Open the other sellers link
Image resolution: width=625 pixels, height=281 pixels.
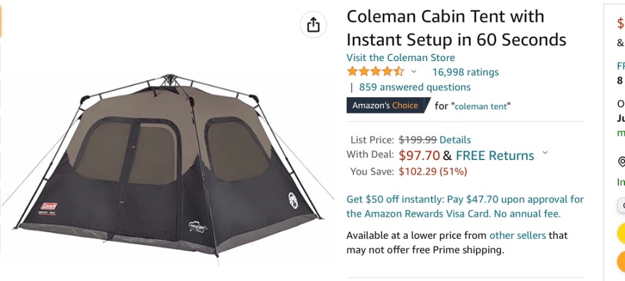pos(518,235)
